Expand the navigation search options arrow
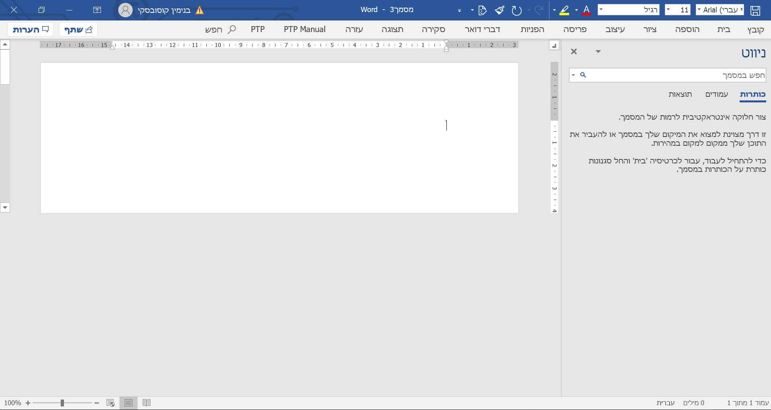Image resolution: width=771 pixels, height=410 pixels. coord(574,75)
